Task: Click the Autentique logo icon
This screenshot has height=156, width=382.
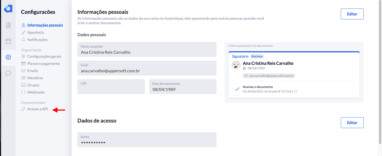Action: (x=8, y=9)
